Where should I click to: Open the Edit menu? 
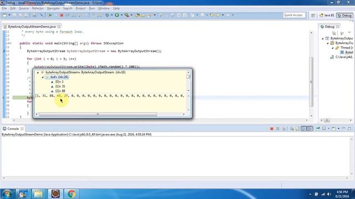click(13, 8)
